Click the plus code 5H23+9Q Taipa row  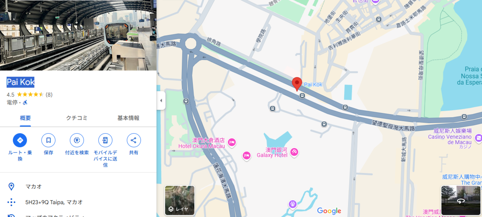click(78, 202)
